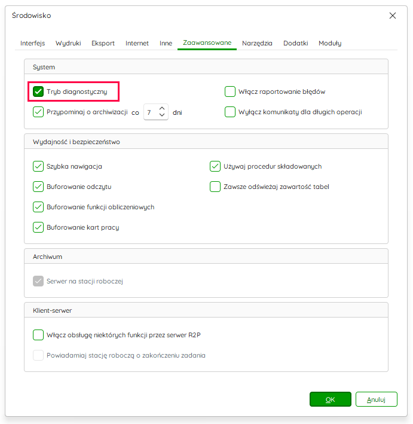This screenshot has width=413, height=424.
Task: Check Wyłącz komunikaty dla długich operacji
Action: click(230, 112)
